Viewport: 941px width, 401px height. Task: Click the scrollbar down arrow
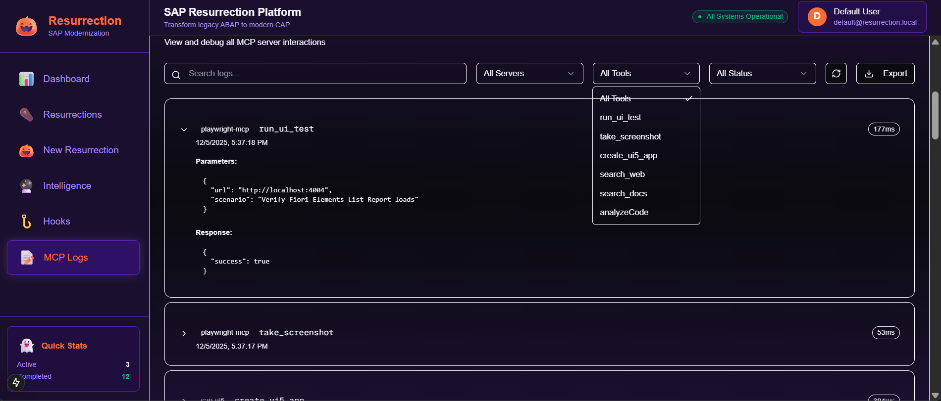pyautogui.click(x=935, y=396)
